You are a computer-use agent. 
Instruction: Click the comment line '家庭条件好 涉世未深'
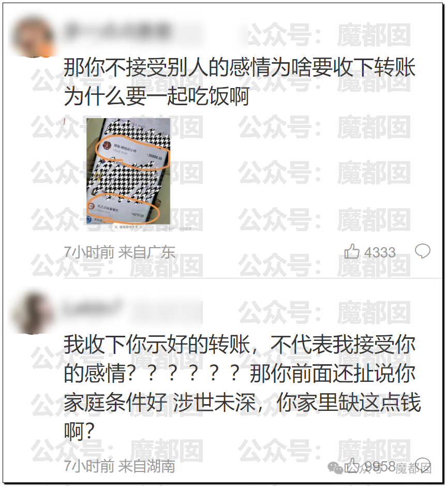point(159,402)
